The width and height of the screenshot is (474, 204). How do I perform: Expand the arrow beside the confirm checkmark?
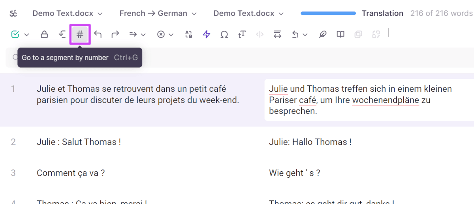click(26, 35)
